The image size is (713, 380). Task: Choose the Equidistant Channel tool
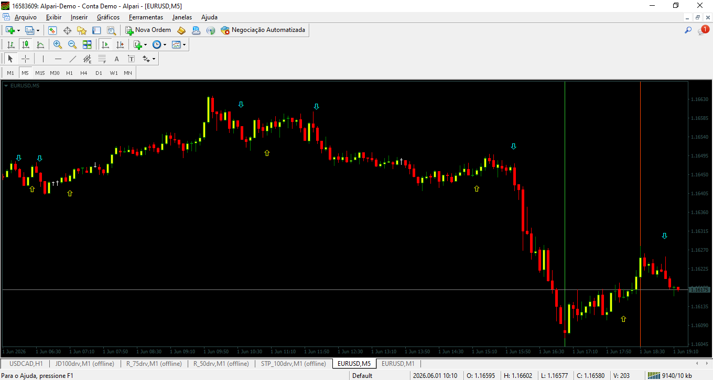tap(87, 59)
